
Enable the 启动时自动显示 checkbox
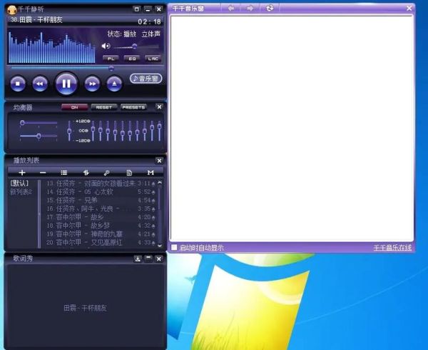pos(175,248)
